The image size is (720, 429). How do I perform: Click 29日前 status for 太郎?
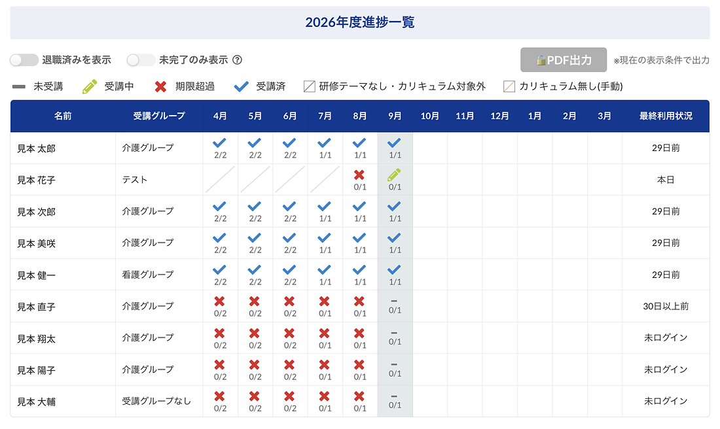coord(666,148)
